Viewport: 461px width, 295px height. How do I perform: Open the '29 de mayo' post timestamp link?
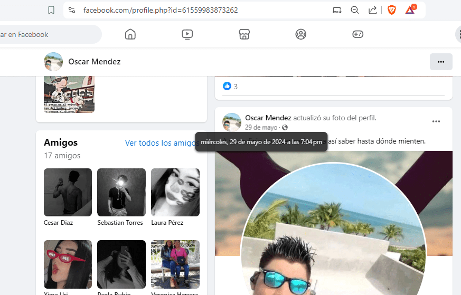[261, 128]
